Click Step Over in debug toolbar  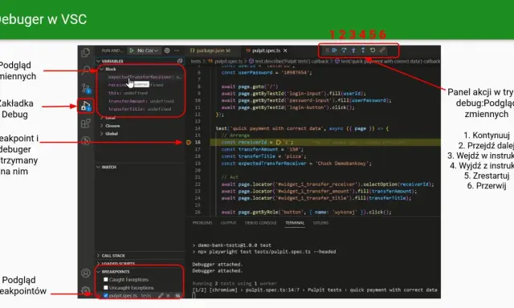tap(344, 50)
